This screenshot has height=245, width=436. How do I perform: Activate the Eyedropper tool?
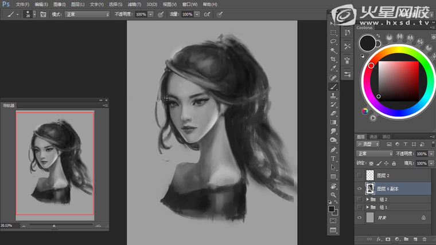tap(333, 68)
